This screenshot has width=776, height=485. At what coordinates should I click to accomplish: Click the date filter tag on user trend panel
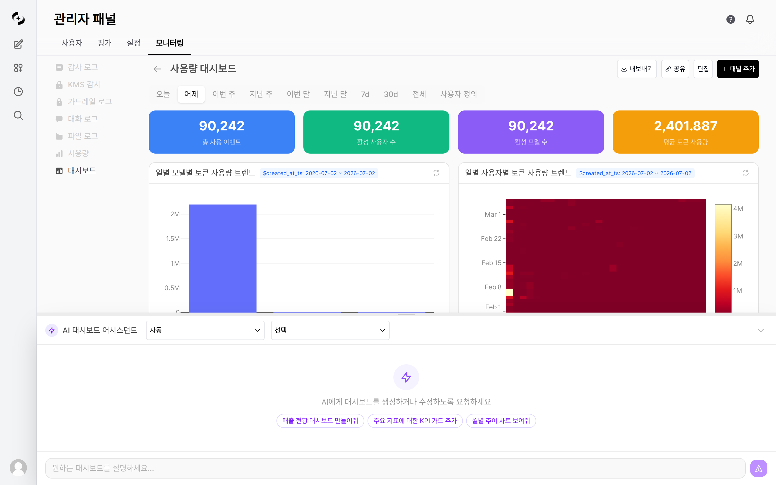[x=635, y=173]
